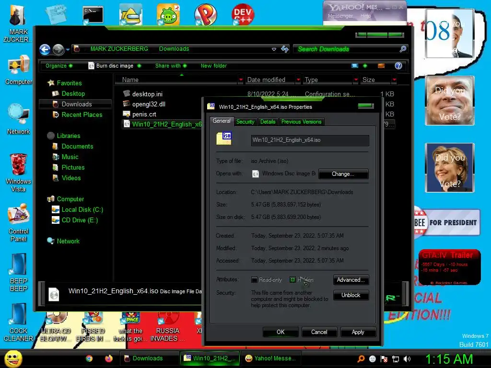Click the 1:15 AM taskbar clock
This screenshot has height=368, width=491.
(x=449, y=359)
